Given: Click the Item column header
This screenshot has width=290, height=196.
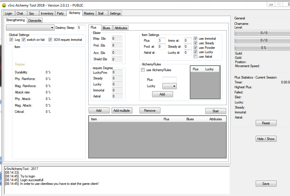Looking at the screenshot, I should point(125,119).
